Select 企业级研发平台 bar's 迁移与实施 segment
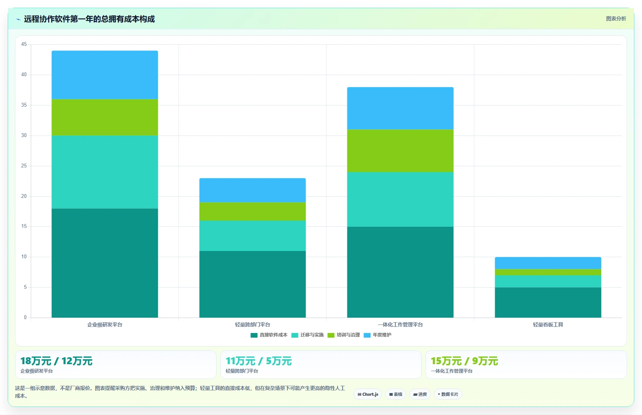 105,172
